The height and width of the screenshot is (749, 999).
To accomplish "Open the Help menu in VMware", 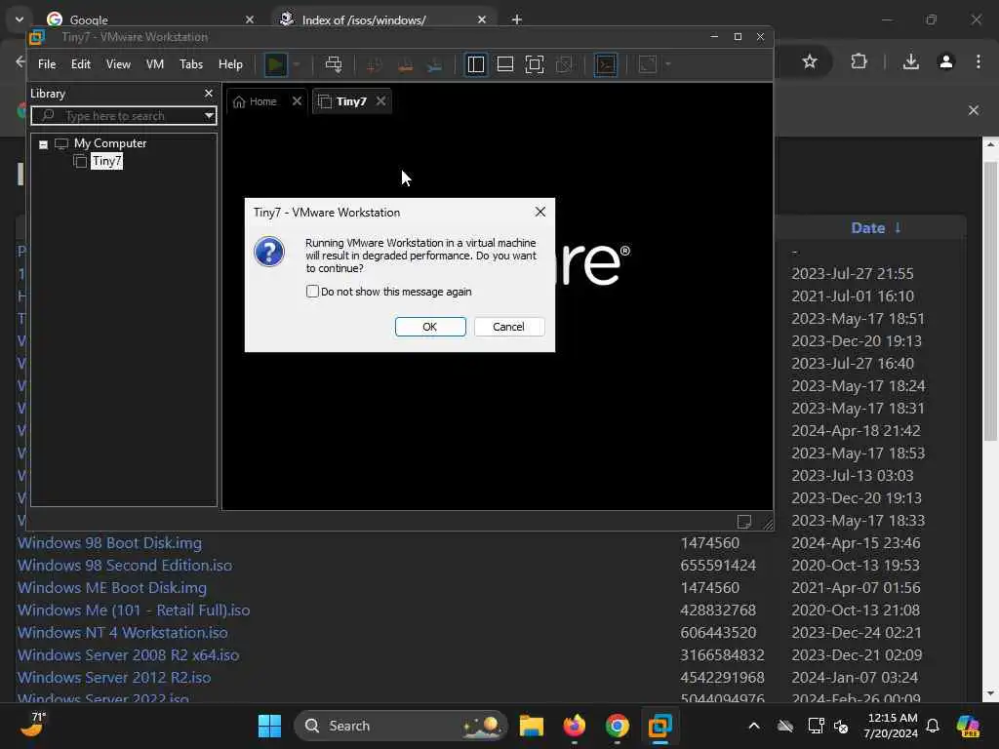I will click(x=230, y=64).
